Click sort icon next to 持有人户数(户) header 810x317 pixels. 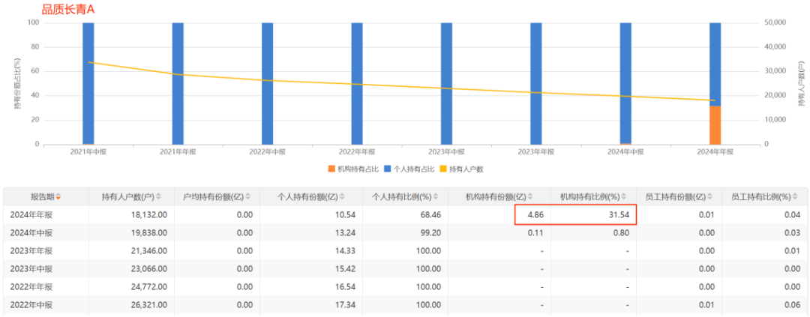[x=158, y=196]
